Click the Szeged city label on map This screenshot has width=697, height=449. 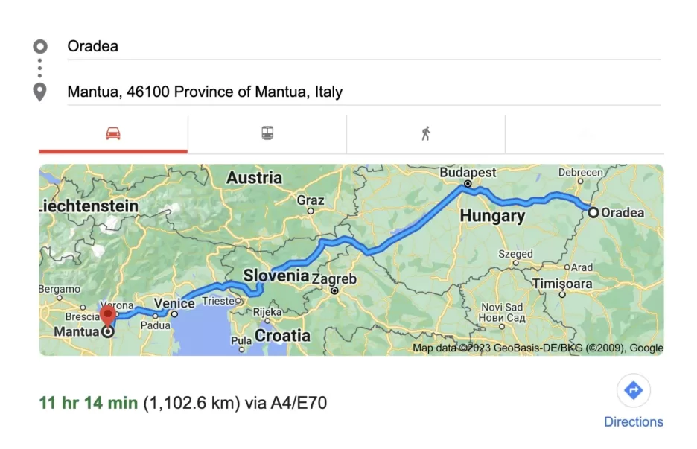tap(515, 254)
